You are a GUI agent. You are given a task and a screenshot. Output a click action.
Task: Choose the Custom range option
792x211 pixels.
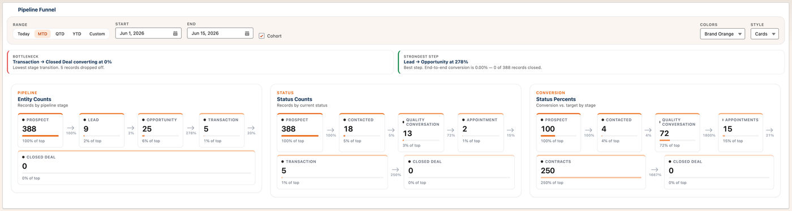click(97, 34)
